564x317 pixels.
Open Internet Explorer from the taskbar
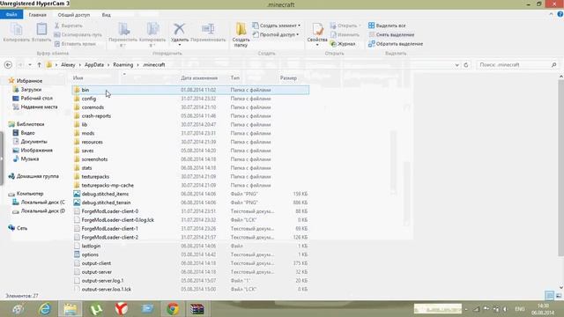click(45, 309)
